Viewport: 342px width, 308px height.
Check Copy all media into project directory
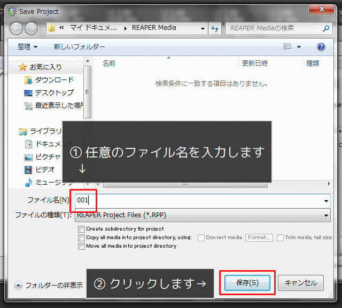[81, 238]
